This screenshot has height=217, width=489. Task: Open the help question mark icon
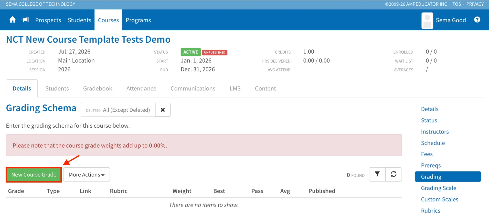[477, 20]
